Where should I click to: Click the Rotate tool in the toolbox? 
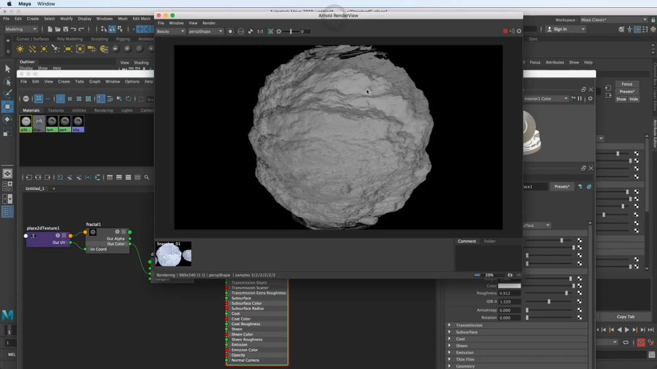point(7,120)
